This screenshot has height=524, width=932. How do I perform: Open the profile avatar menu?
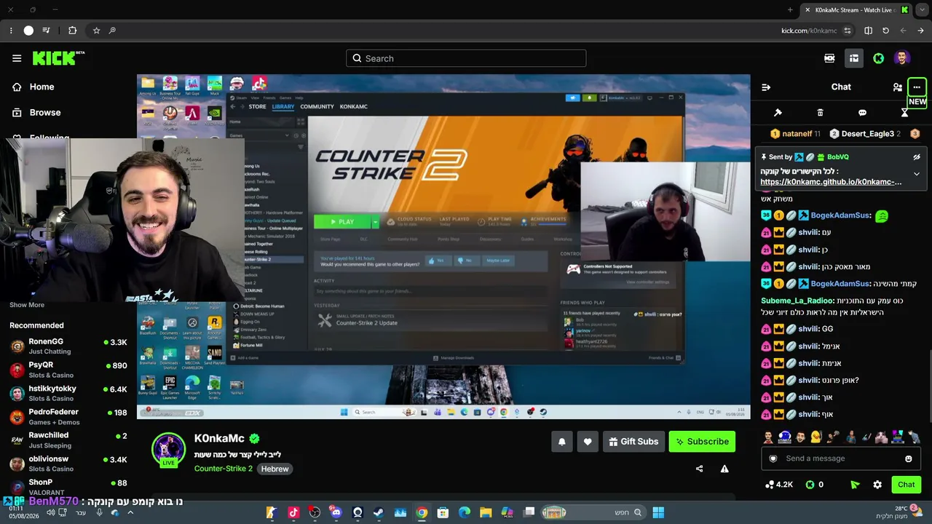902,58
